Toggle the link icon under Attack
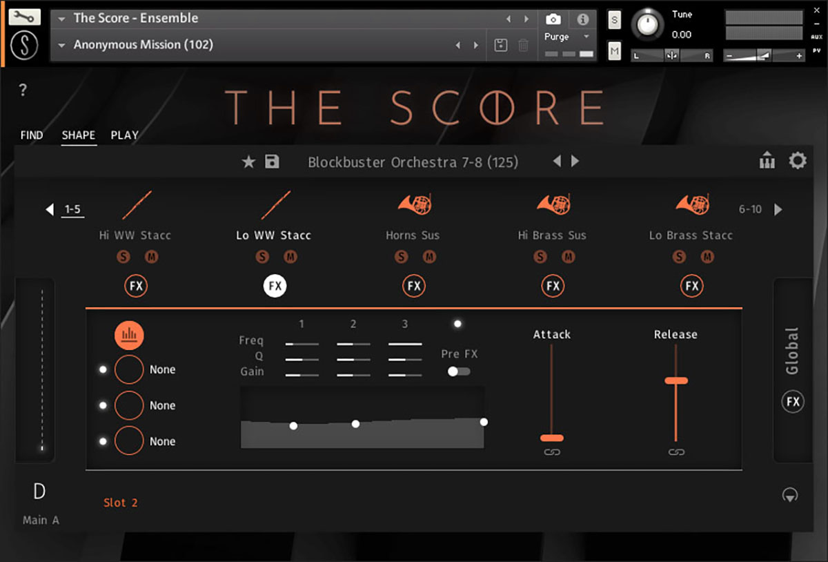The image size is (828, 562). point(552,452)
